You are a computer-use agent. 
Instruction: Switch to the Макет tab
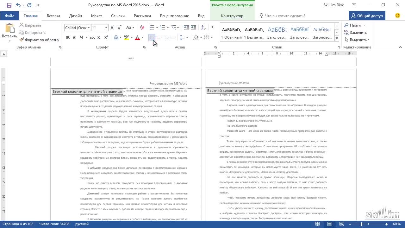pos(97,16)
